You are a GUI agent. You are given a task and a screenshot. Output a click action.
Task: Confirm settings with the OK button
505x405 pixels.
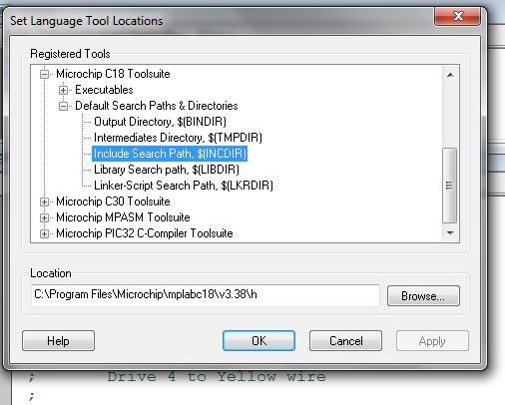click(258, 340)
